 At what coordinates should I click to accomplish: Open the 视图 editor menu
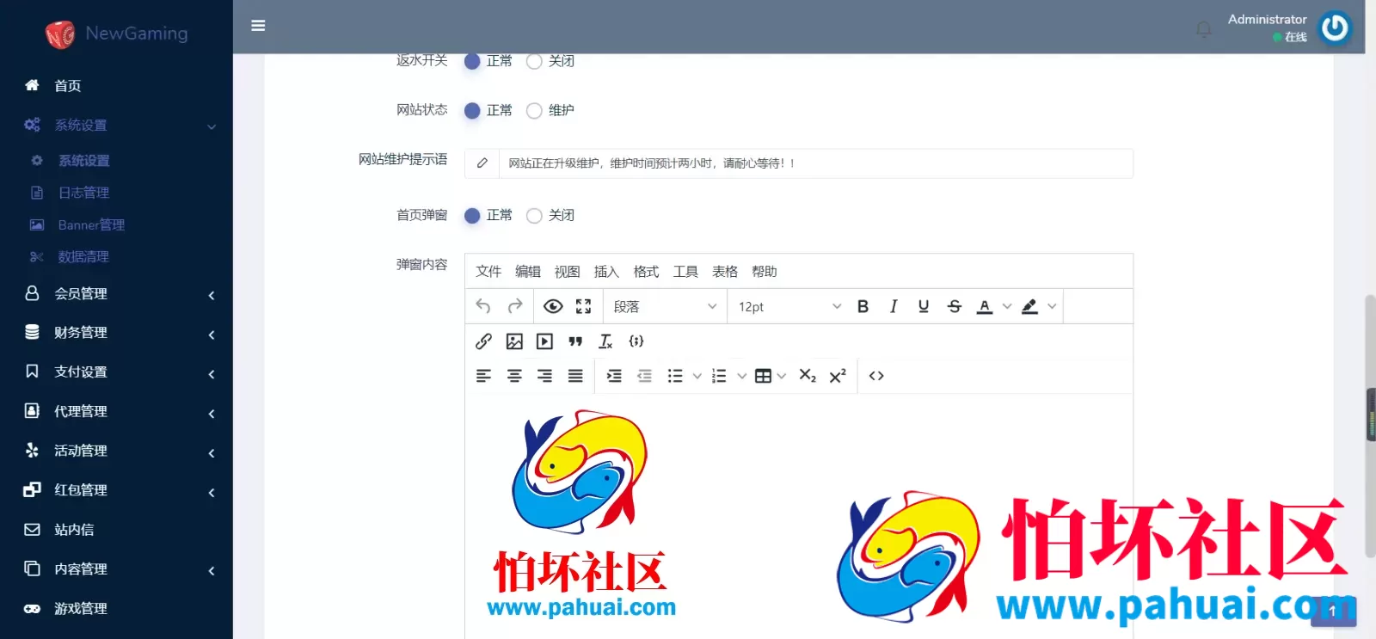[x=568, y=272]
